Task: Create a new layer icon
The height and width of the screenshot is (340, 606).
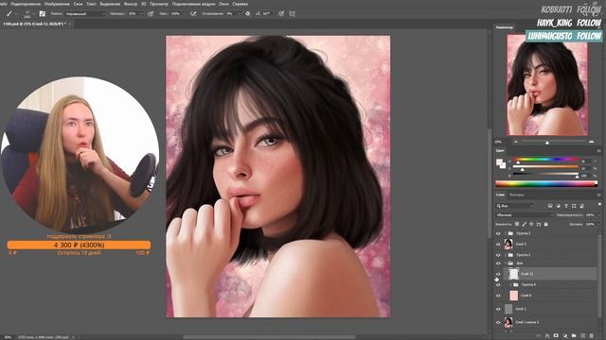Action: pyautogui.click(x=583, y=336)
